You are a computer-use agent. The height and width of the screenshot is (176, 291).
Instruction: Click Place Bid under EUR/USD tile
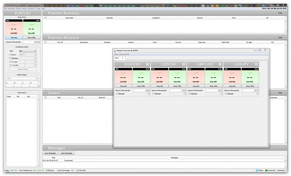click(x=123, y=86)
